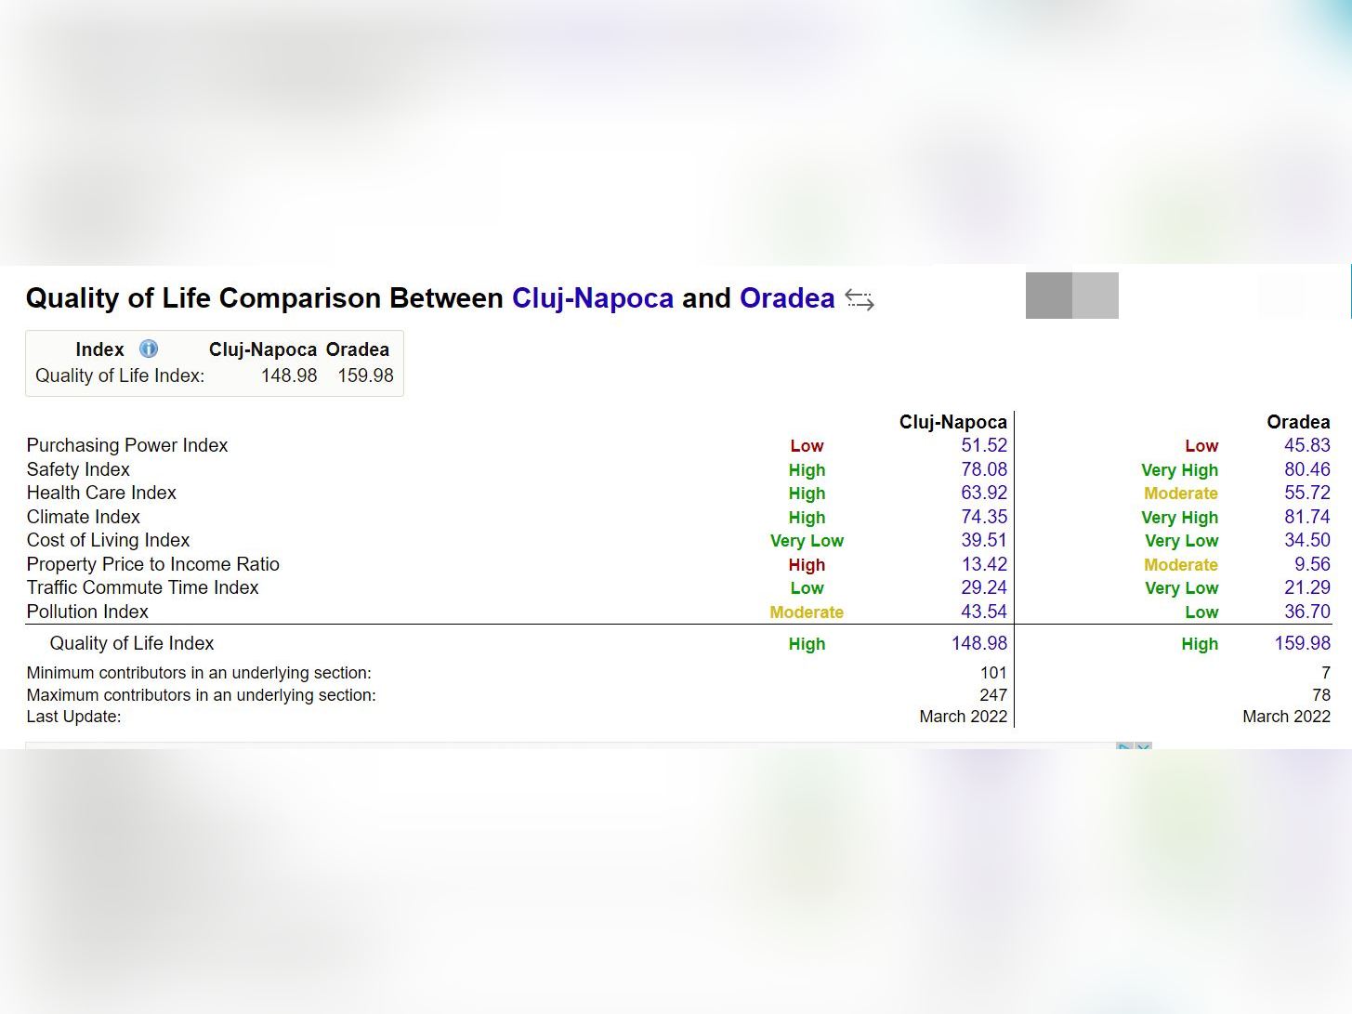Click the AdChoices triangle icon
Viewport: 1352px width, 1014px height.
1124,746
